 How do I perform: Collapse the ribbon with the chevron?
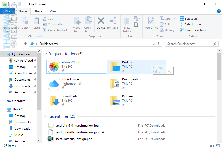213,11
